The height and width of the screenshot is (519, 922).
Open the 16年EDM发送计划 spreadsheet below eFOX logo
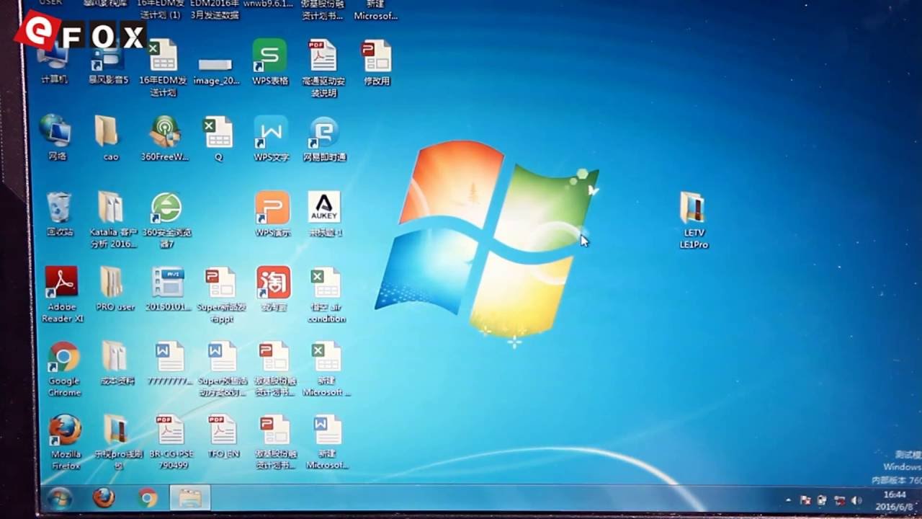point(164,68)
